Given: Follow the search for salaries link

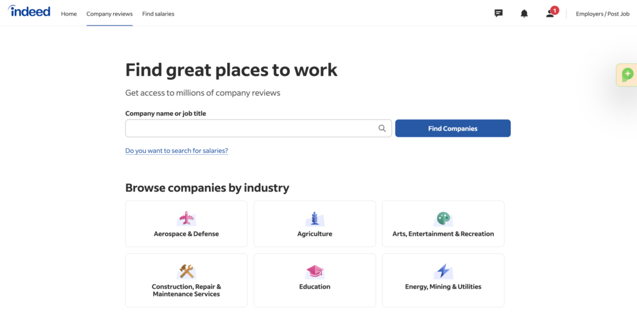Looking at the screenshot, I should (176, 151).
